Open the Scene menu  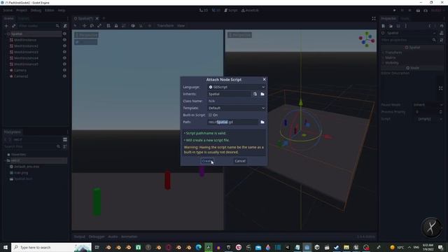(x=8, y=10)
